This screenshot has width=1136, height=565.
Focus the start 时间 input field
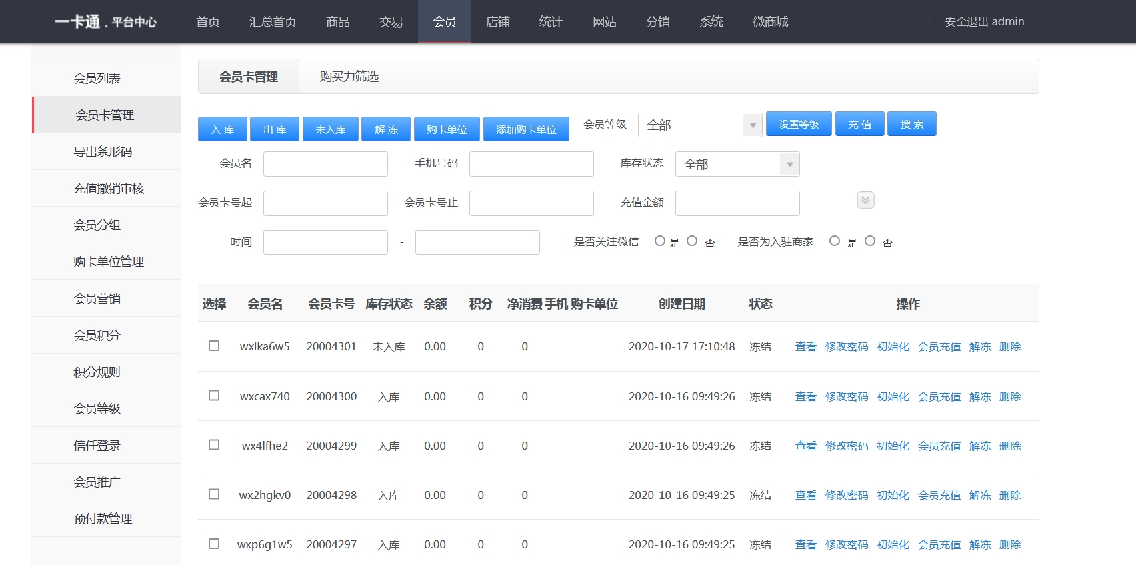click(325, 242)
